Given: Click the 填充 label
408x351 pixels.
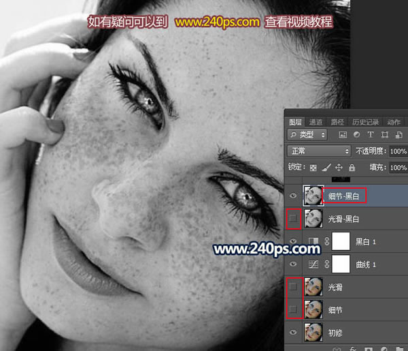Looking at the screenshot, I should (378, 167).
